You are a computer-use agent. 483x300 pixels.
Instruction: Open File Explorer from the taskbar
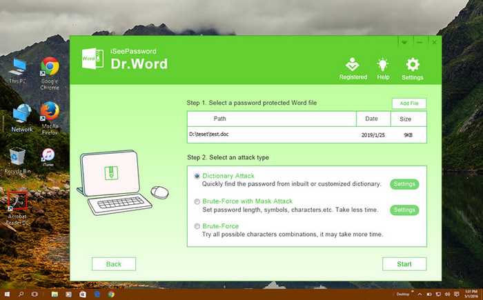click(55, 294)
